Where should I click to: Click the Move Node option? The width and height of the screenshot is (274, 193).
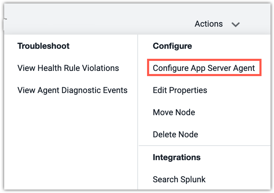point(174,112)
